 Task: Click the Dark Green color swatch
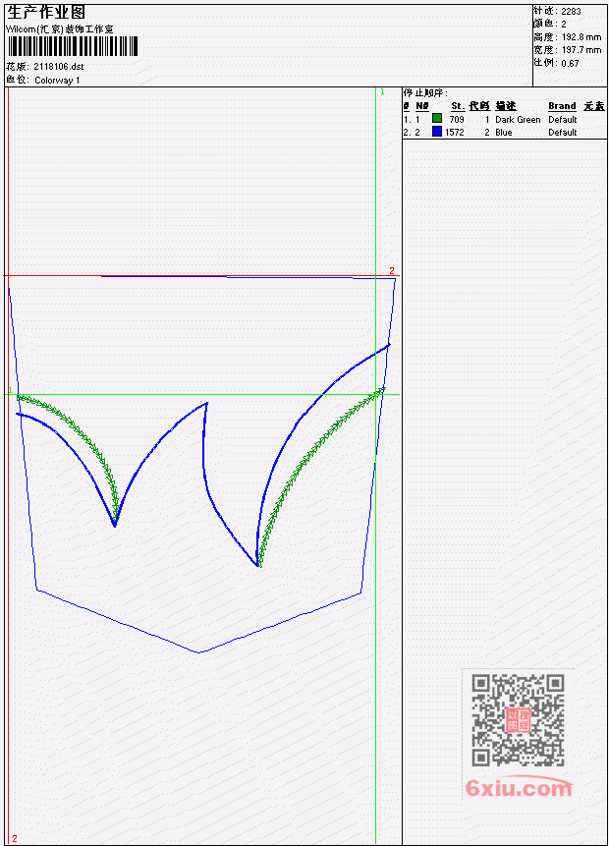click(437, 118)
